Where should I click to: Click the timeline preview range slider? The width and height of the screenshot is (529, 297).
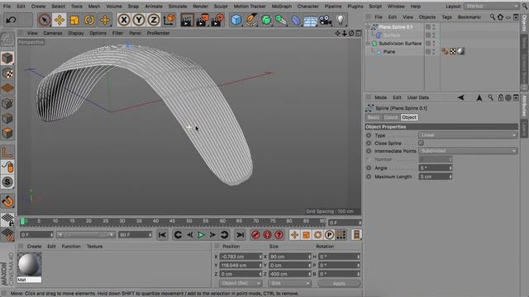[x=86, y=234]
